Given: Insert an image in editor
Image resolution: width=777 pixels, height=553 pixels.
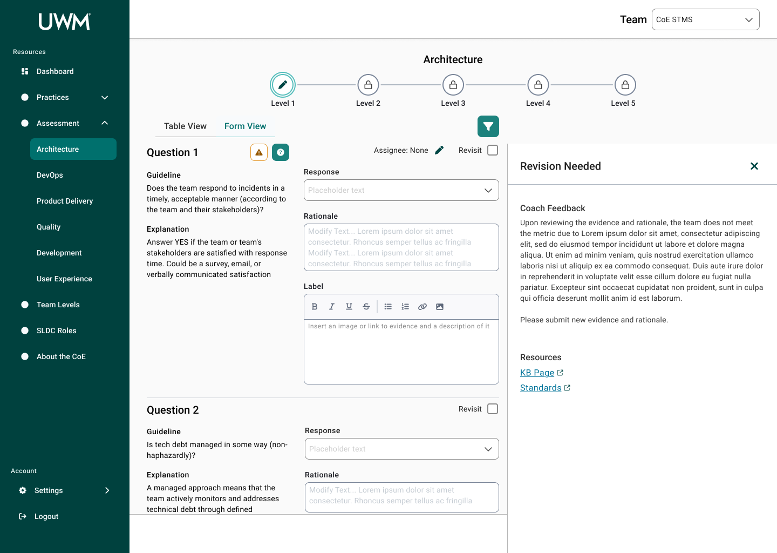Looking at the screenshot, I should coord(440,307).
